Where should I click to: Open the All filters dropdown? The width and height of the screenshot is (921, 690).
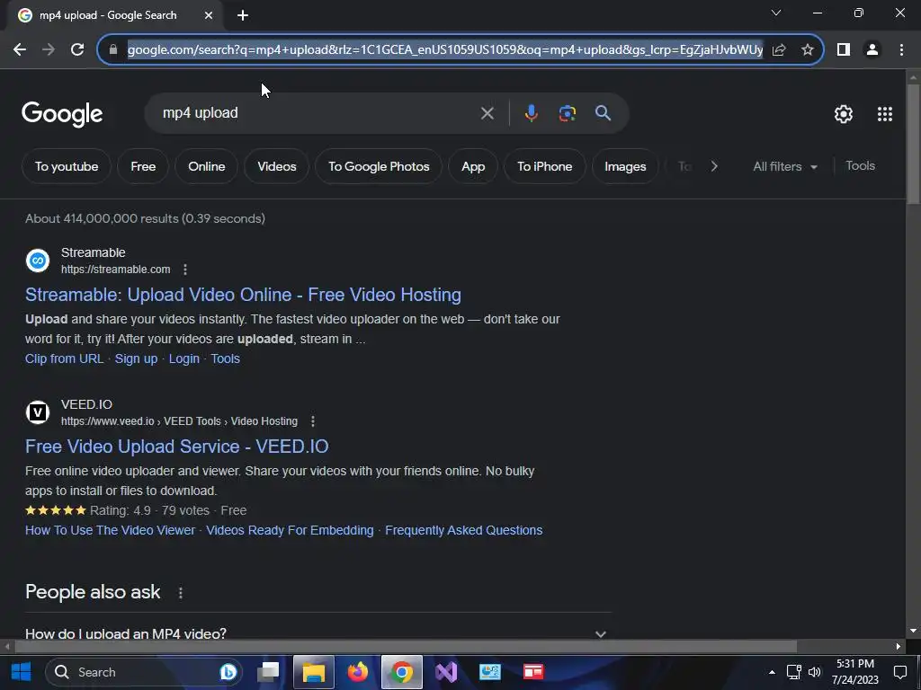tap(785, 166)
